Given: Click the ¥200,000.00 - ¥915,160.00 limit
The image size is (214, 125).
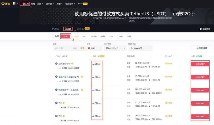Looking at the screenshot, I should 148,106.
